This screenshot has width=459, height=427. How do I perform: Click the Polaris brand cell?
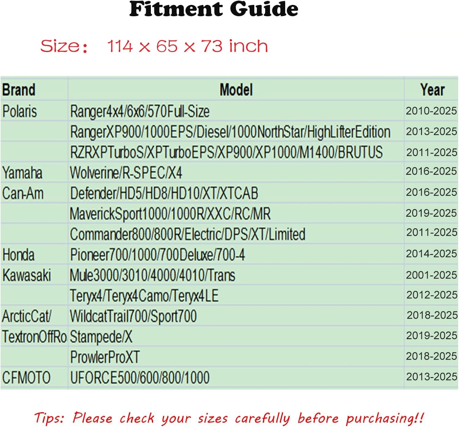coord(20,111)
